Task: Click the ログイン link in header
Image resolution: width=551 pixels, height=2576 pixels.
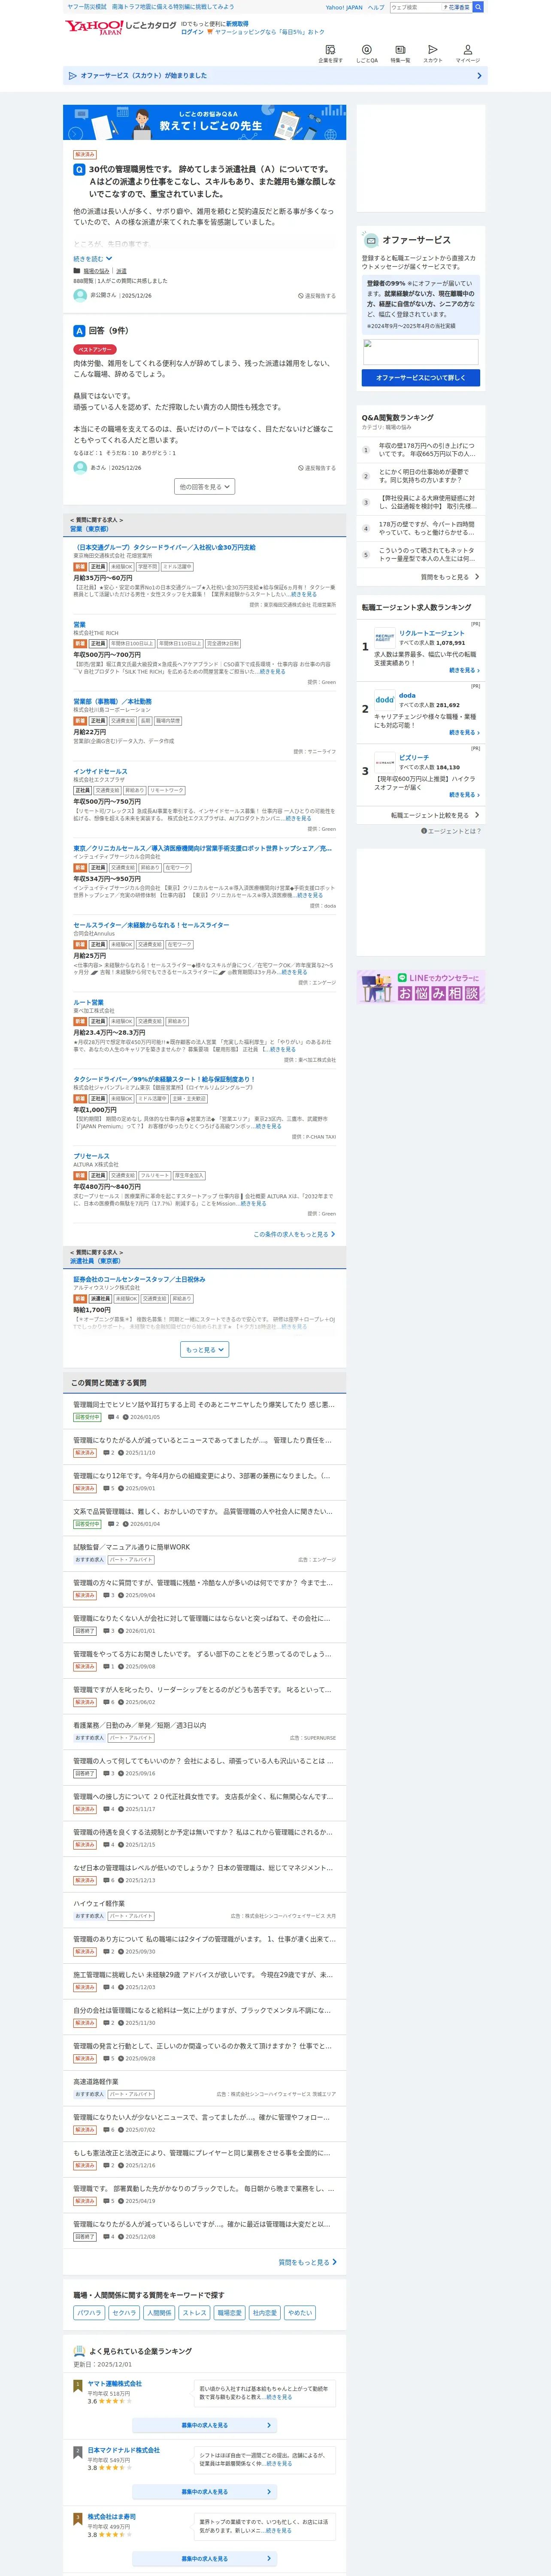Action: [x=192, y=32]
